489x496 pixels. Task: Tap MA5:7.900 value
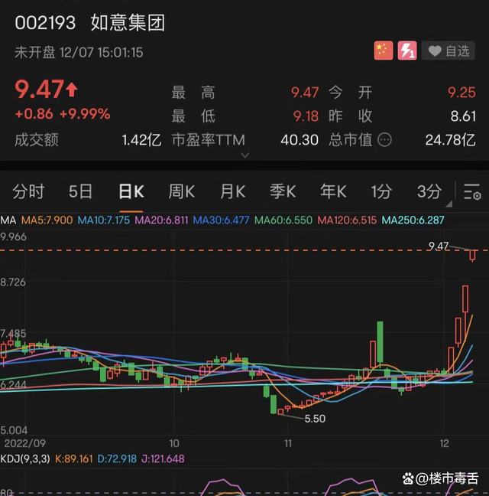tap(47, 220)
